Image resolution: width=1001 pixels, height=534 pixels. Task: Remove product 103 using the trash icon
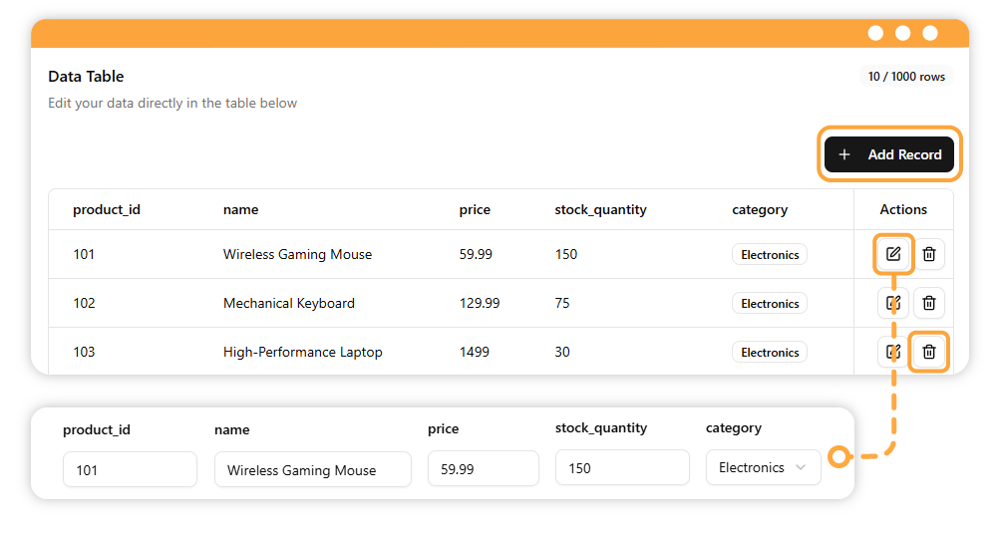[929, 352]
